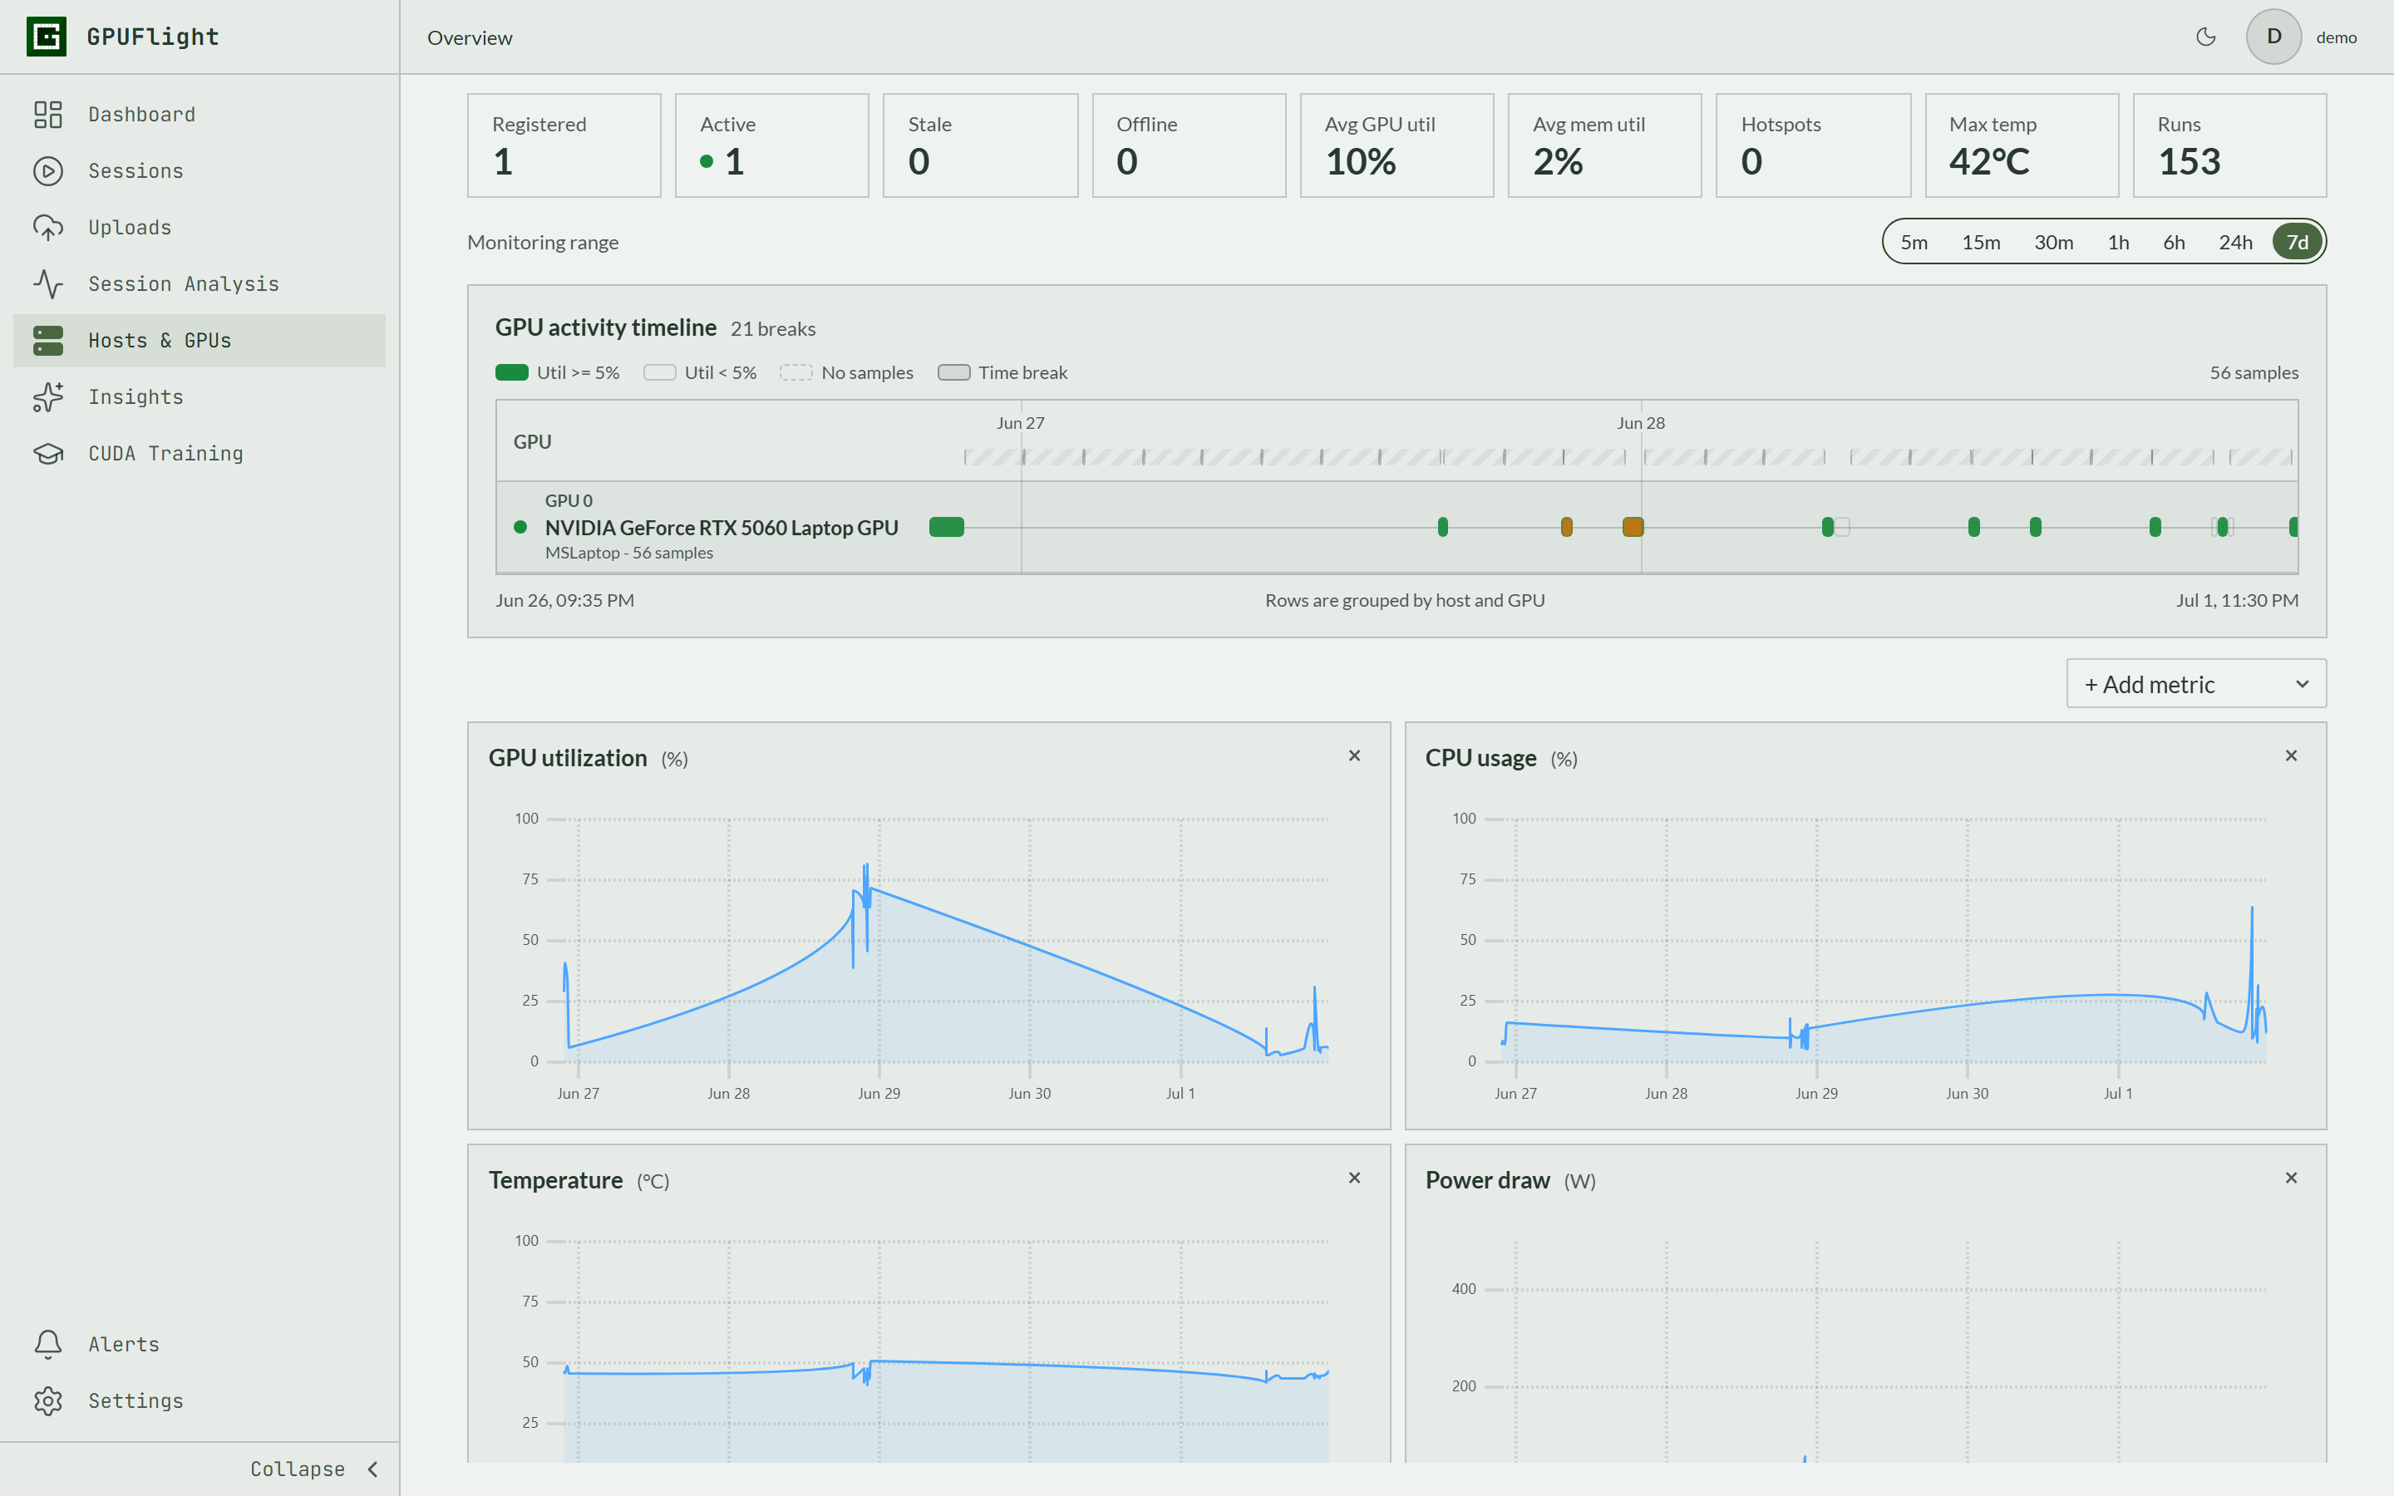This screenshot has height=1496, width=2394.
Task: Click the Hosts & GPUs server icon
Action: (x=47, y=341)
